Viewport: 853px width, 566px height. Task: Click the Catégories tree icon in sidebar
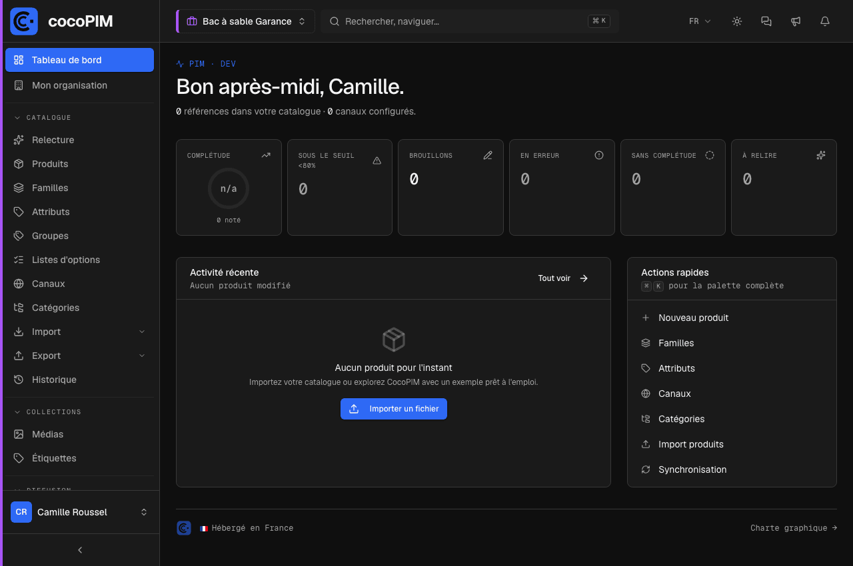19,308
